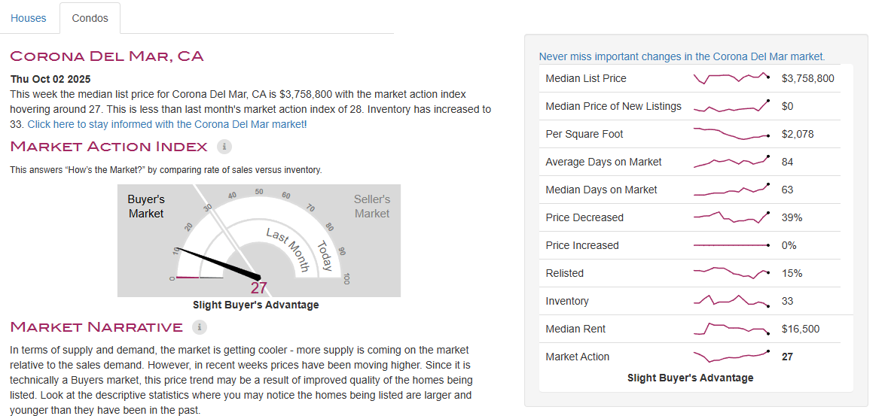
Task: Open the Never miss important changes link
Action: (682, 56)
